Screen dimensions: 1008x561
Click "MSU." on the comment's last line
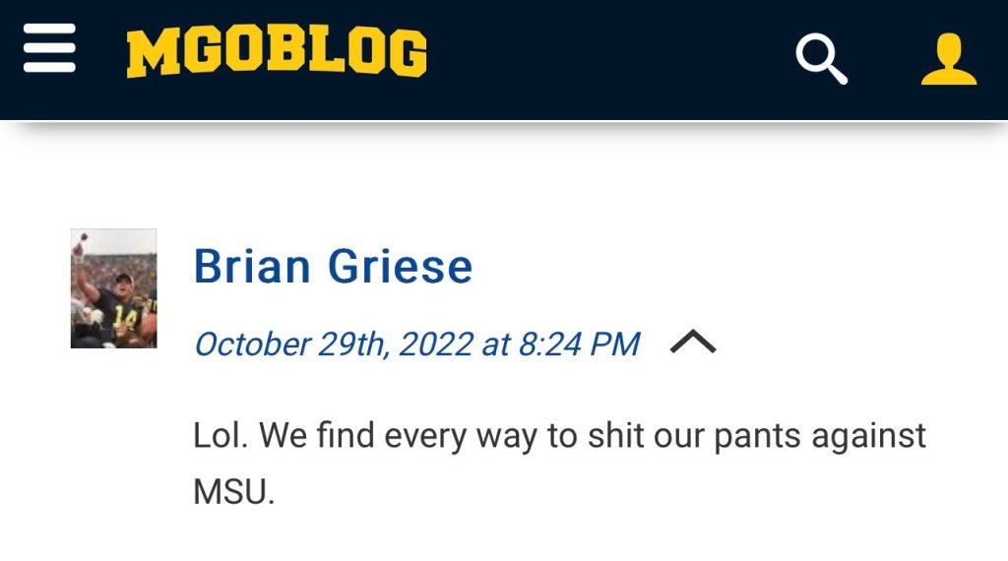coord(233,491)
